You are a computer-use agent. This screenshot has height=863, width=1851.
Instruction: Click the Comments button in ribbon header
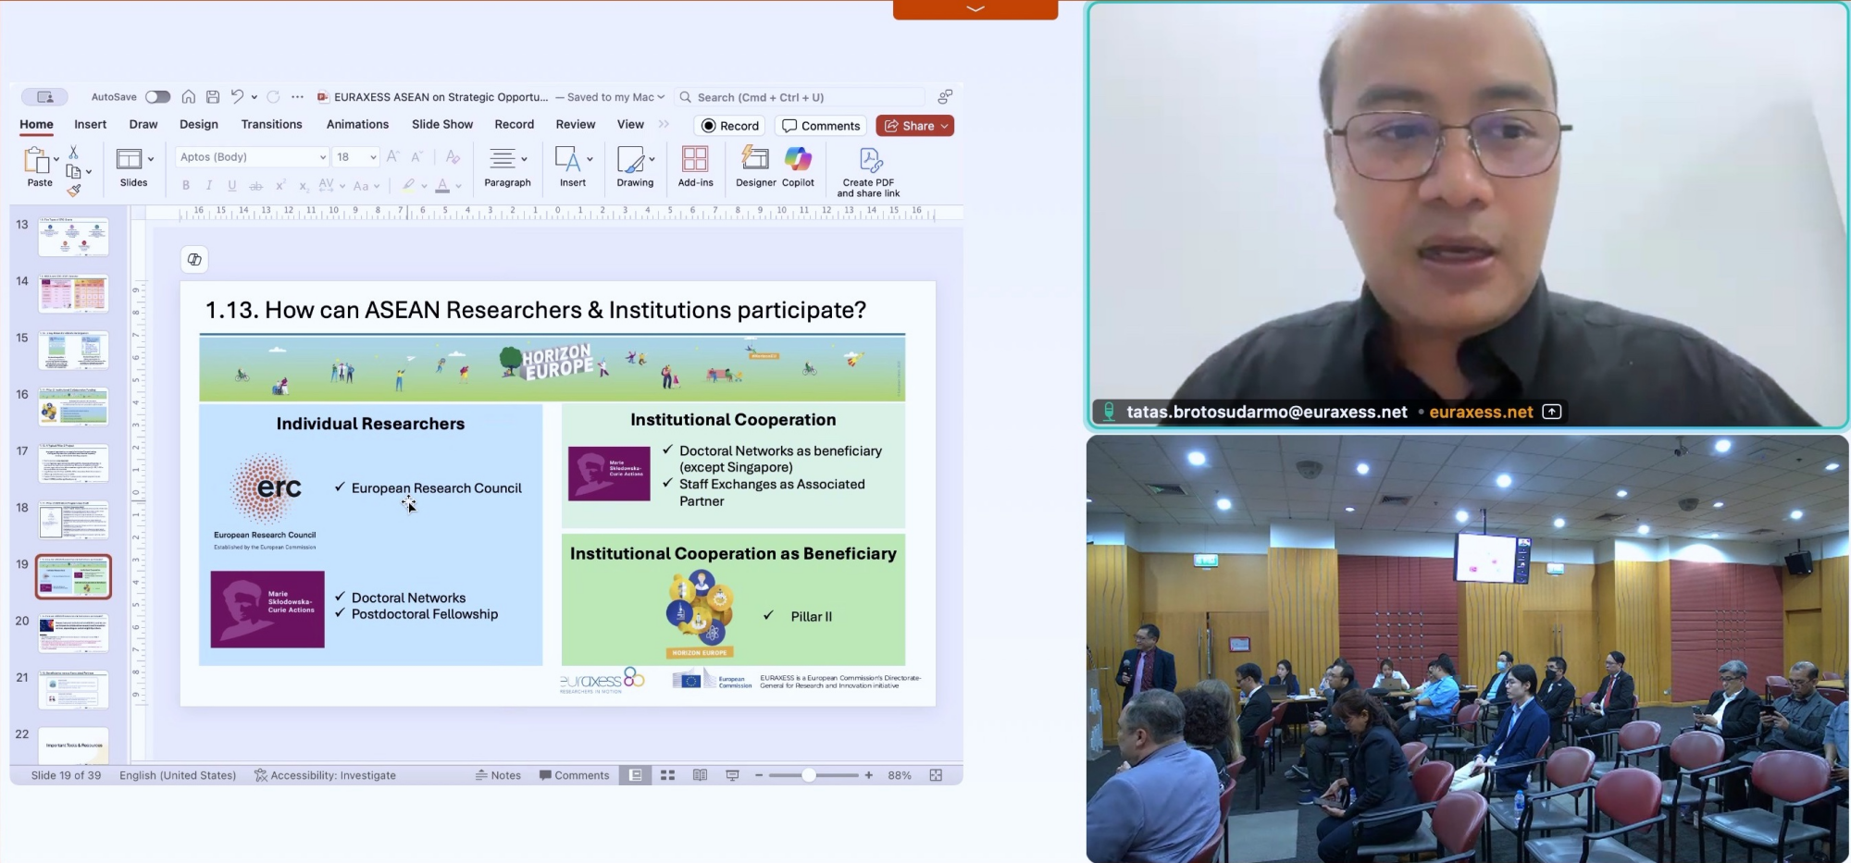coord(821,126)
